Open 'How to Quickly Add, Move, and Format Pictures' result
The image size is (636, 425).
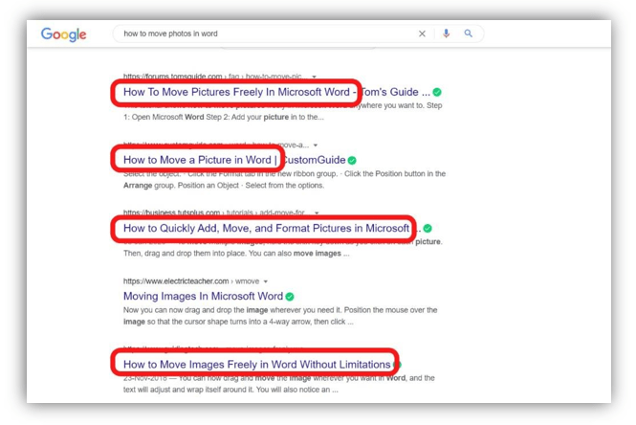(x=272, y=228)
